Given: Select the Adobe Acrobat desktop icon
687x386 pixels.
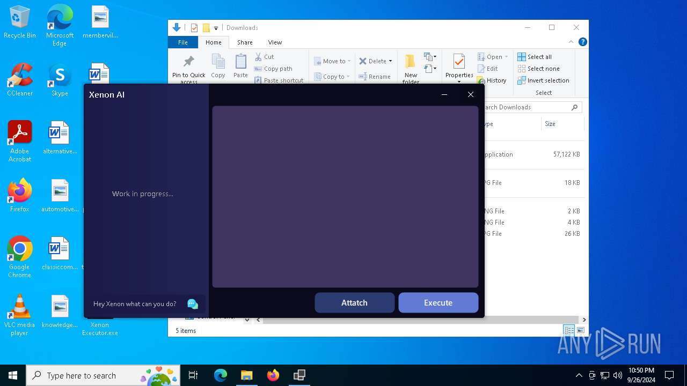Looking at the screenshot, I should pyautogui.click(x=20, y=142).
